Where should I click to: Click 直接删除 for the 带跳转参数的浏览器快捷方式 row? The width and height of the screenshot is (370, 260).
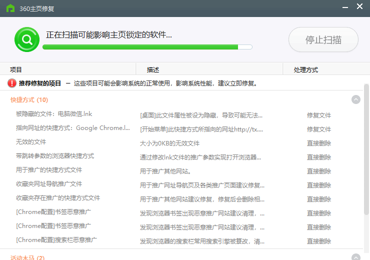tap(319, 157)
